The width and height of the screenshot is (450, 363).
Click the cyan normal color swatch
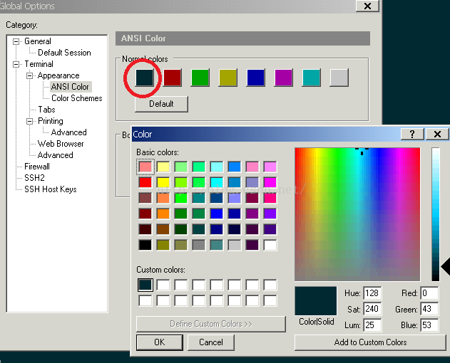click(x=312, y=78)
